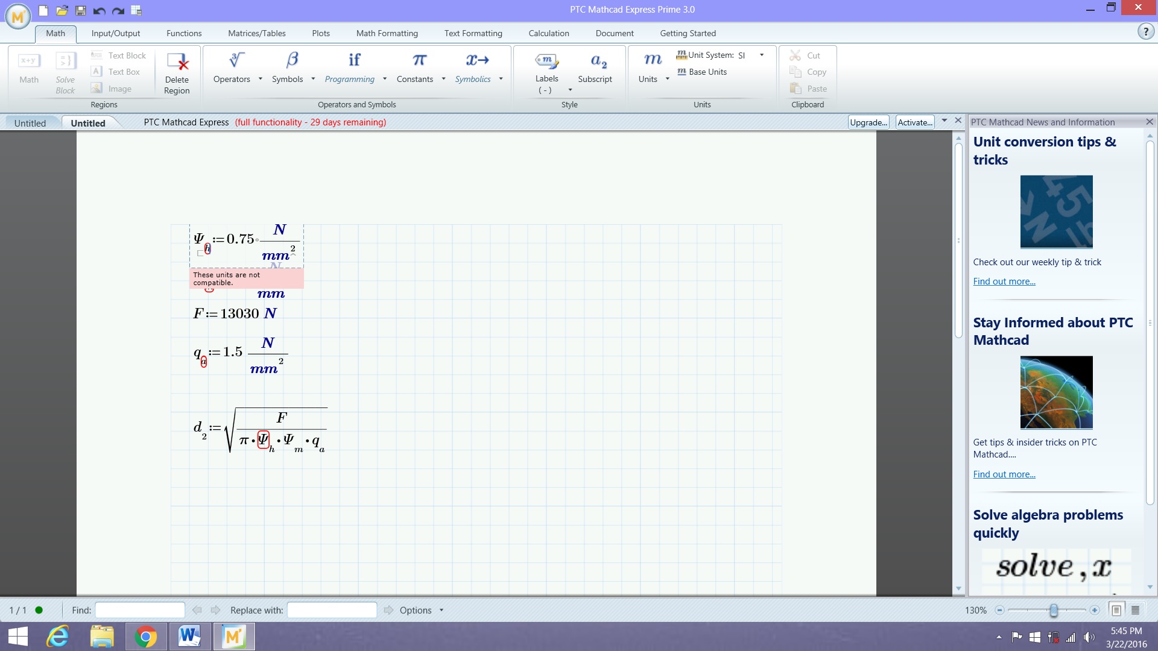Insert a Math region
Viewport: 1158px width, 651px height.
pyautogui.click(x=29, y=68)
